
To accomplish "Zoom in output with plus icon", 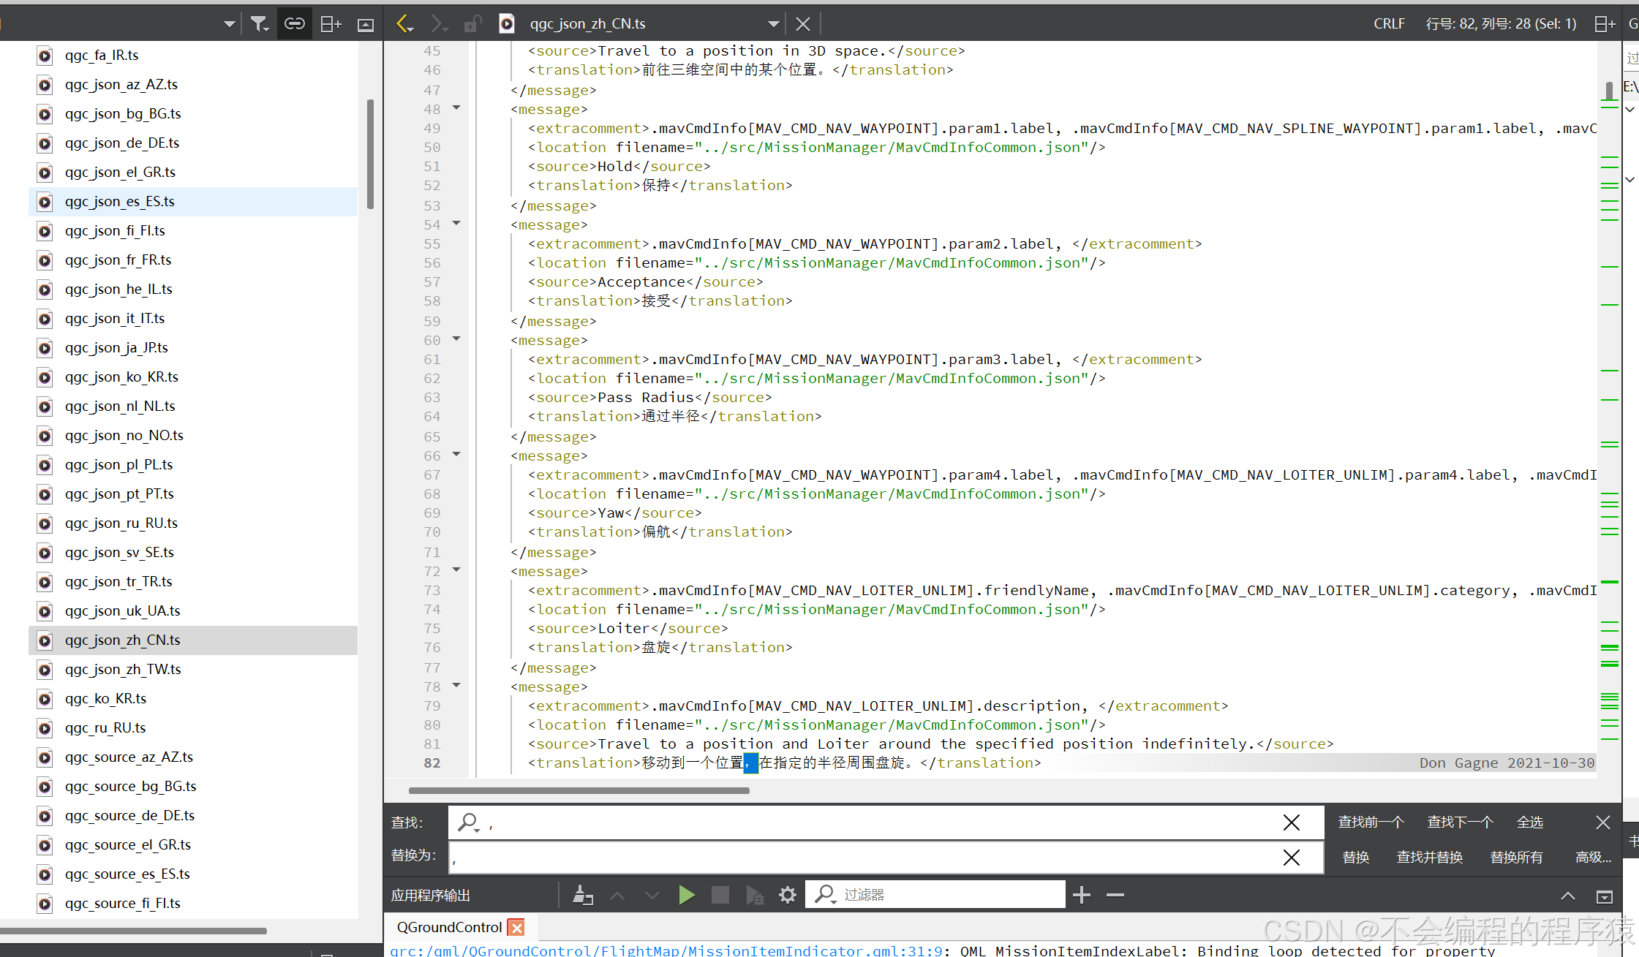I will [1082, 895].
